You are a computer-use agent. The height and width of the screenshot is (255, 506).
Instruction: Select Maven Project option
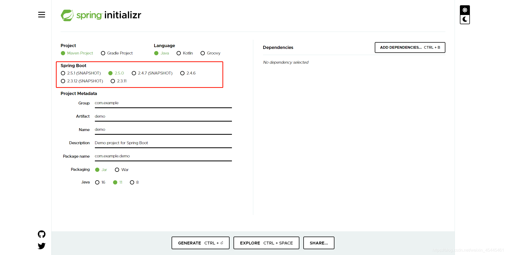click(x=77, y=53)
